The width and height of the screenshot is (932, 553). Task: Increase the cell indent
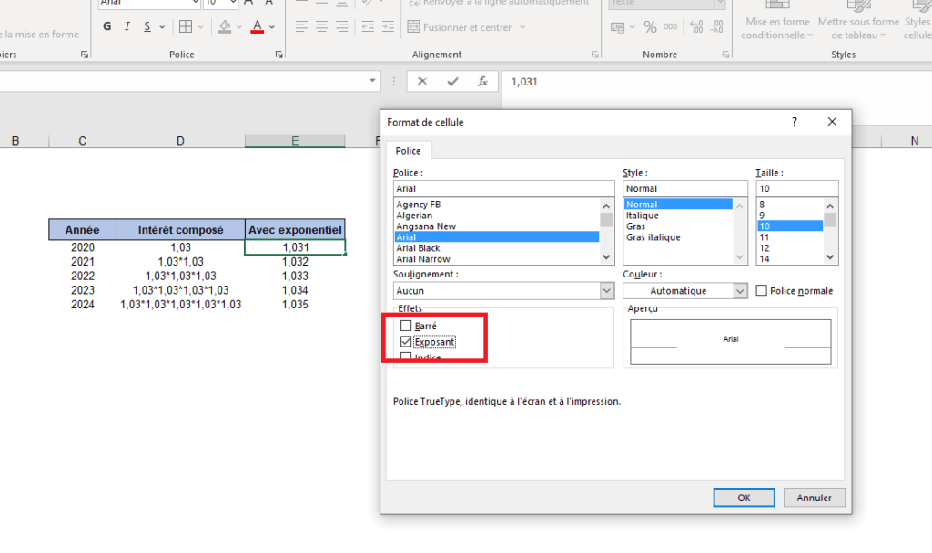pos(388,26)
